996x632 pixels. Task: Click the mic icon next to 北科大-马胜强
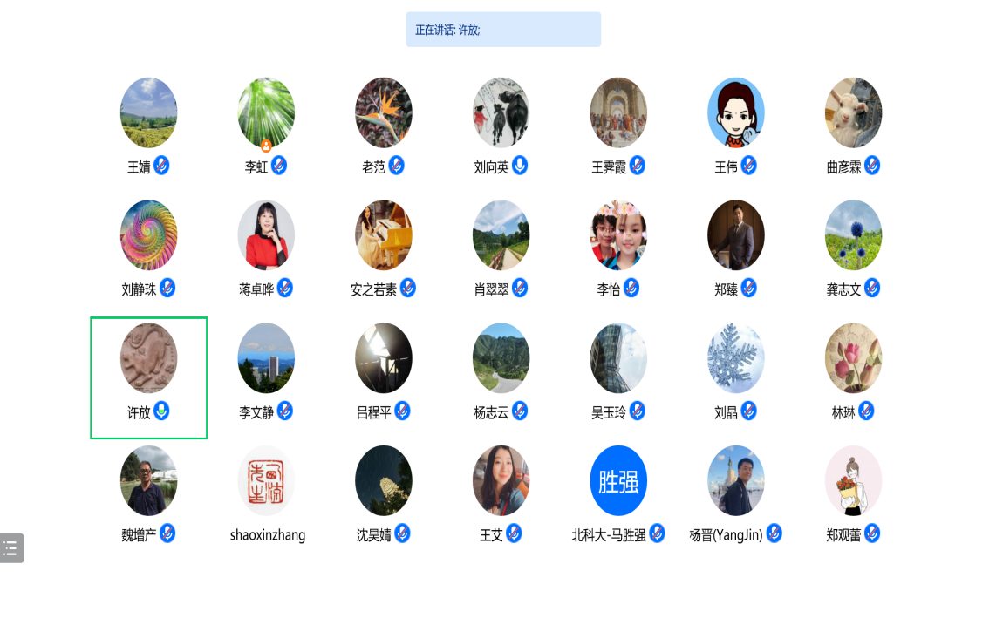click(x=657, y=533)
